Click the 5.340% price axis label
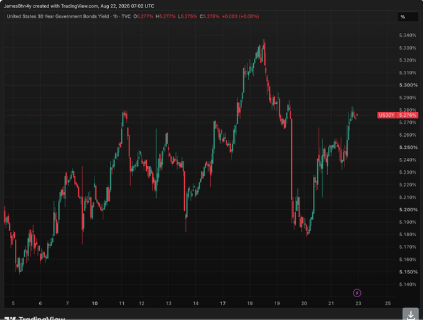 click(407, 35)
